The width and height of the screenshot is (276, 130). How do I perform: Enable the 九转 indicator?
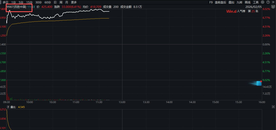(x=239, y=2)
